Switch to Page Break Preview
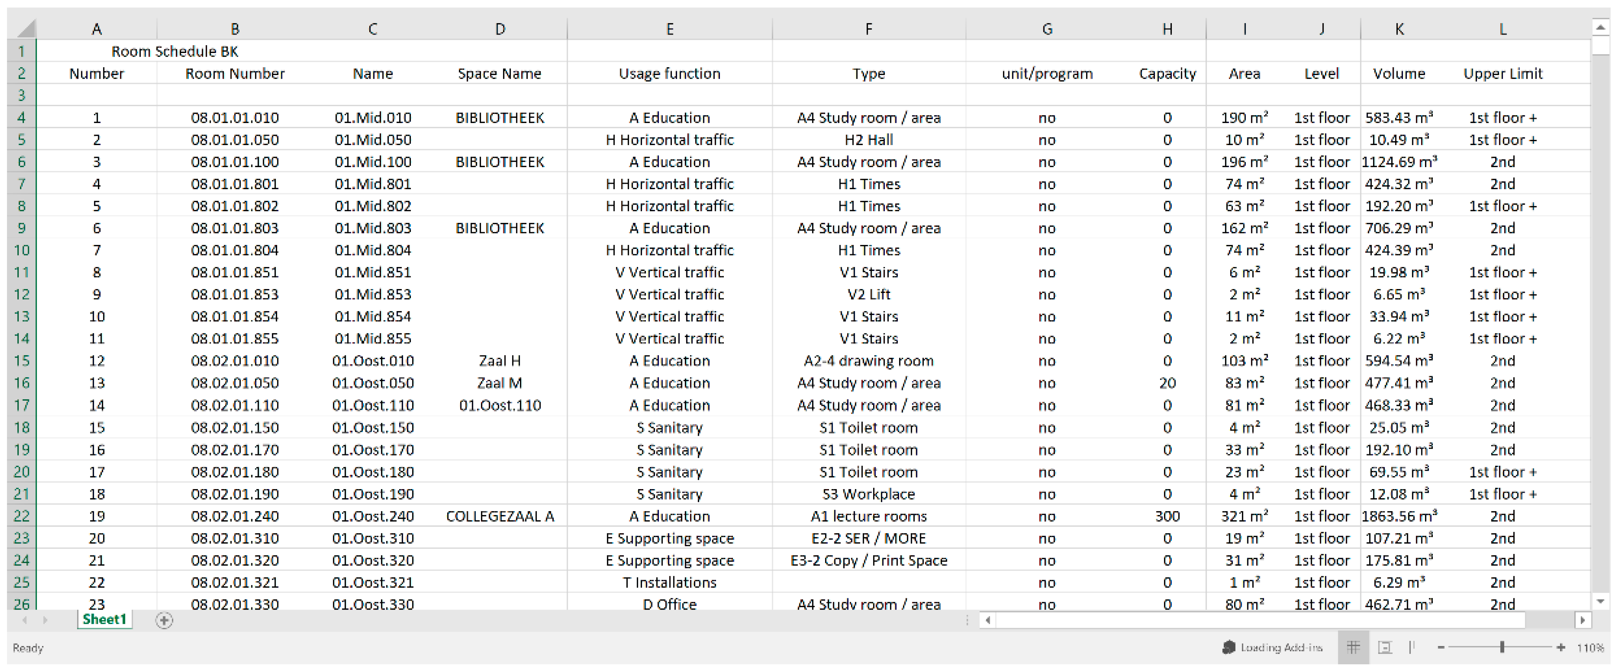 pos(1412,647)
